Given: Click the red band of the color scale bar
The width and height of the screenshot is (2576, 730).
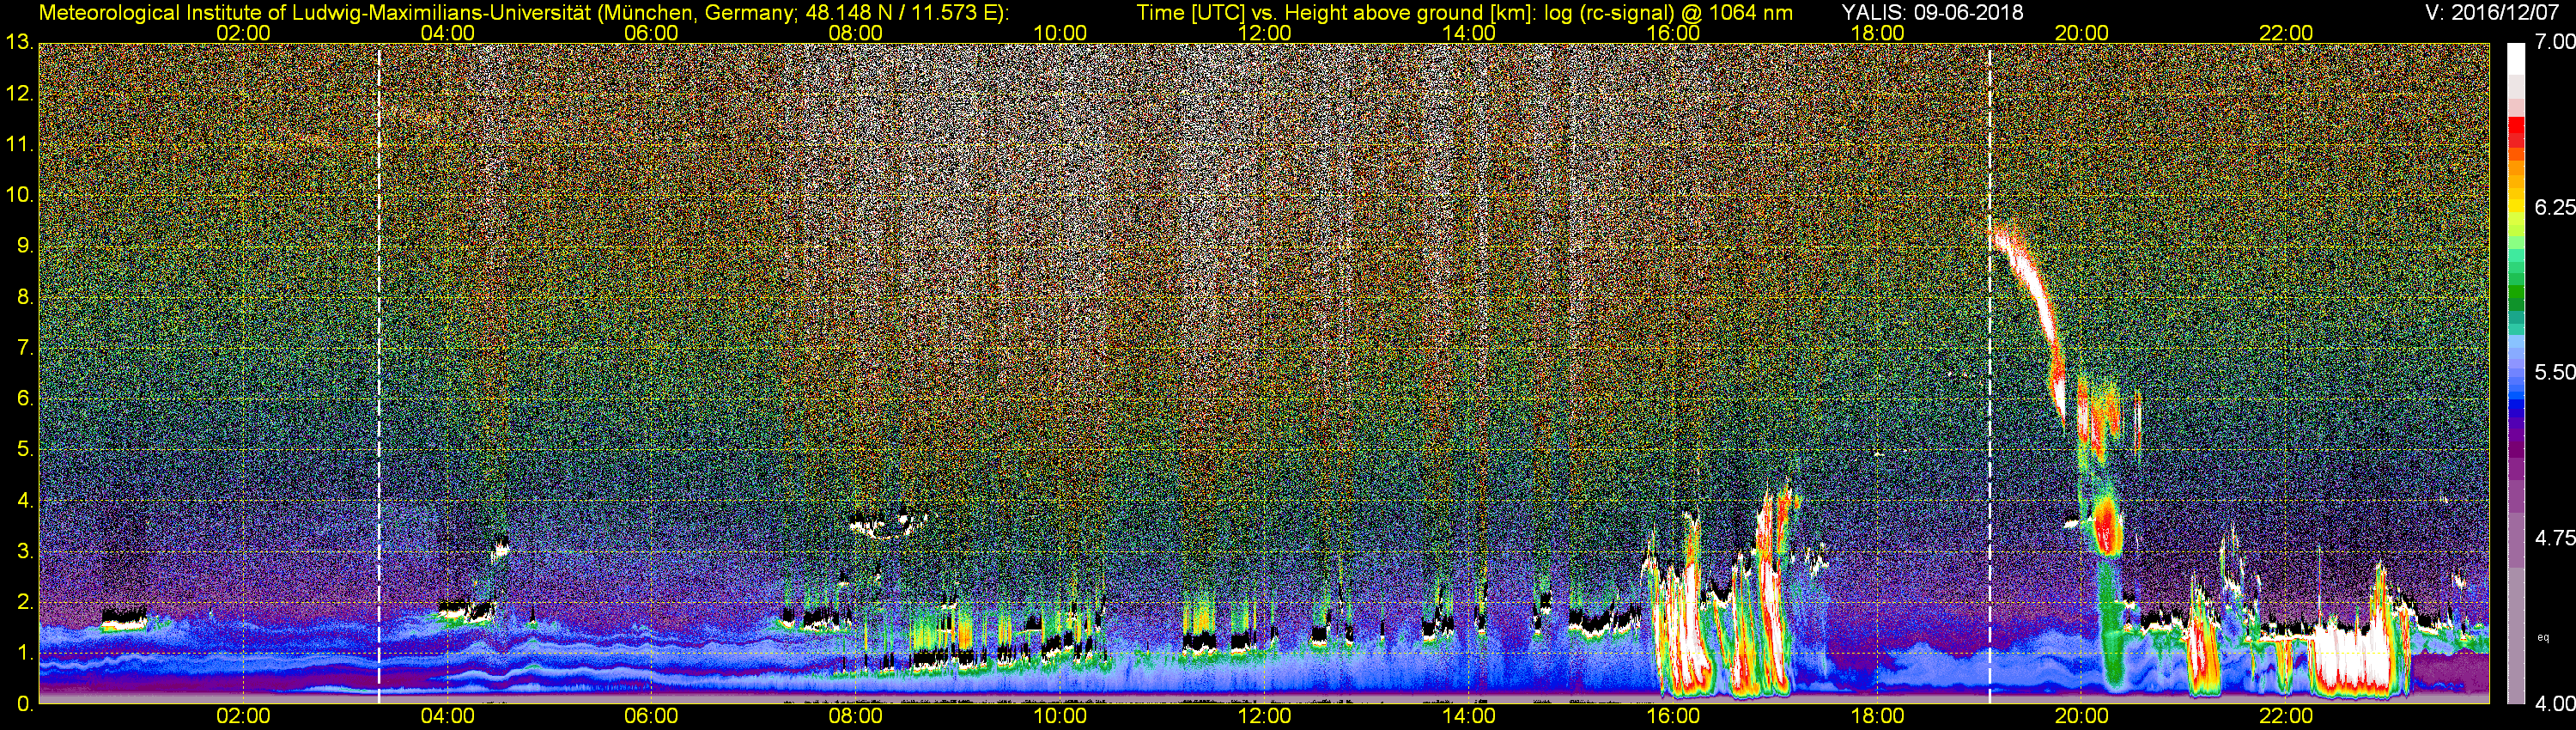Looking at the screenshot, I should click(x=2515, y=135).
